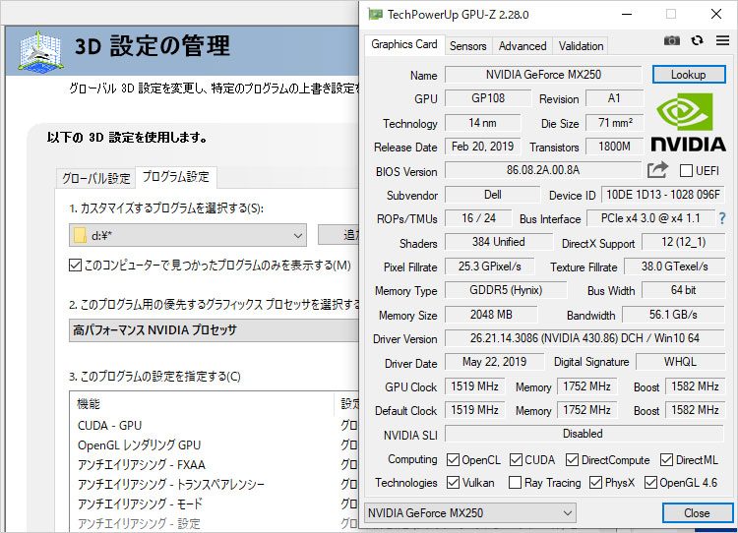
Task: Select the OpenGL レンダリング GPU row
Action: click(215, 445)
